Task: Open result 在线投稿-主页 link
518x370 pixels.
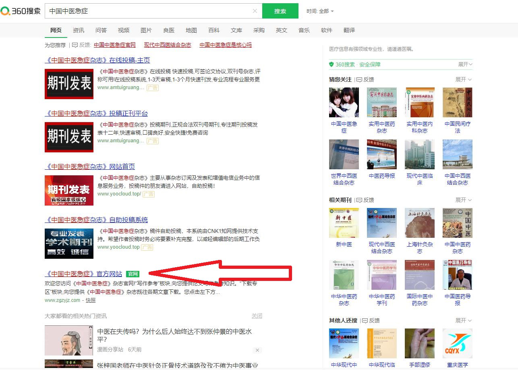Action: (97, 60)
